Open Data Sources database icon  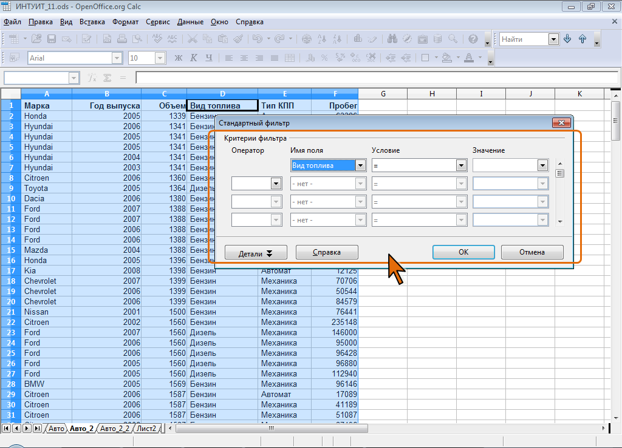click(437, 39)
